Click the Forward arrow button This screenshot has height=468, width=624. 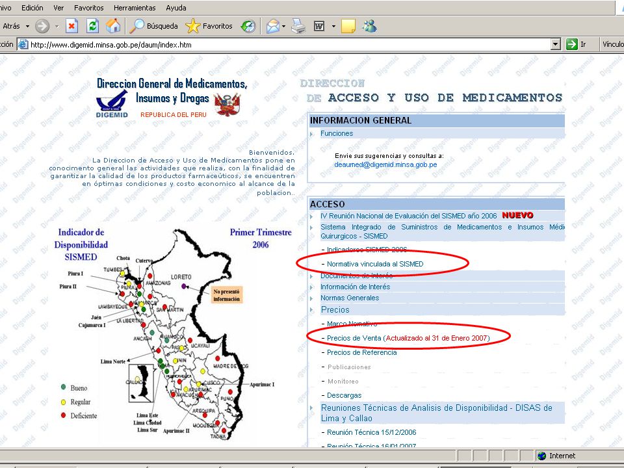click(42, 26)
